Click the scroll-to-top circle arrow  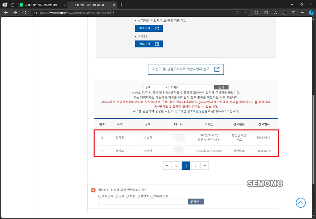(x=301, y=203)
